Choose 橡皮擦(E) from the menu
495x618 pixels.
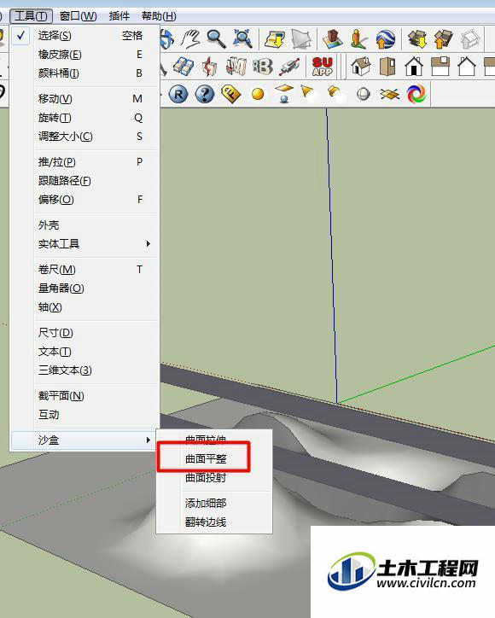(x=84, y=55)
